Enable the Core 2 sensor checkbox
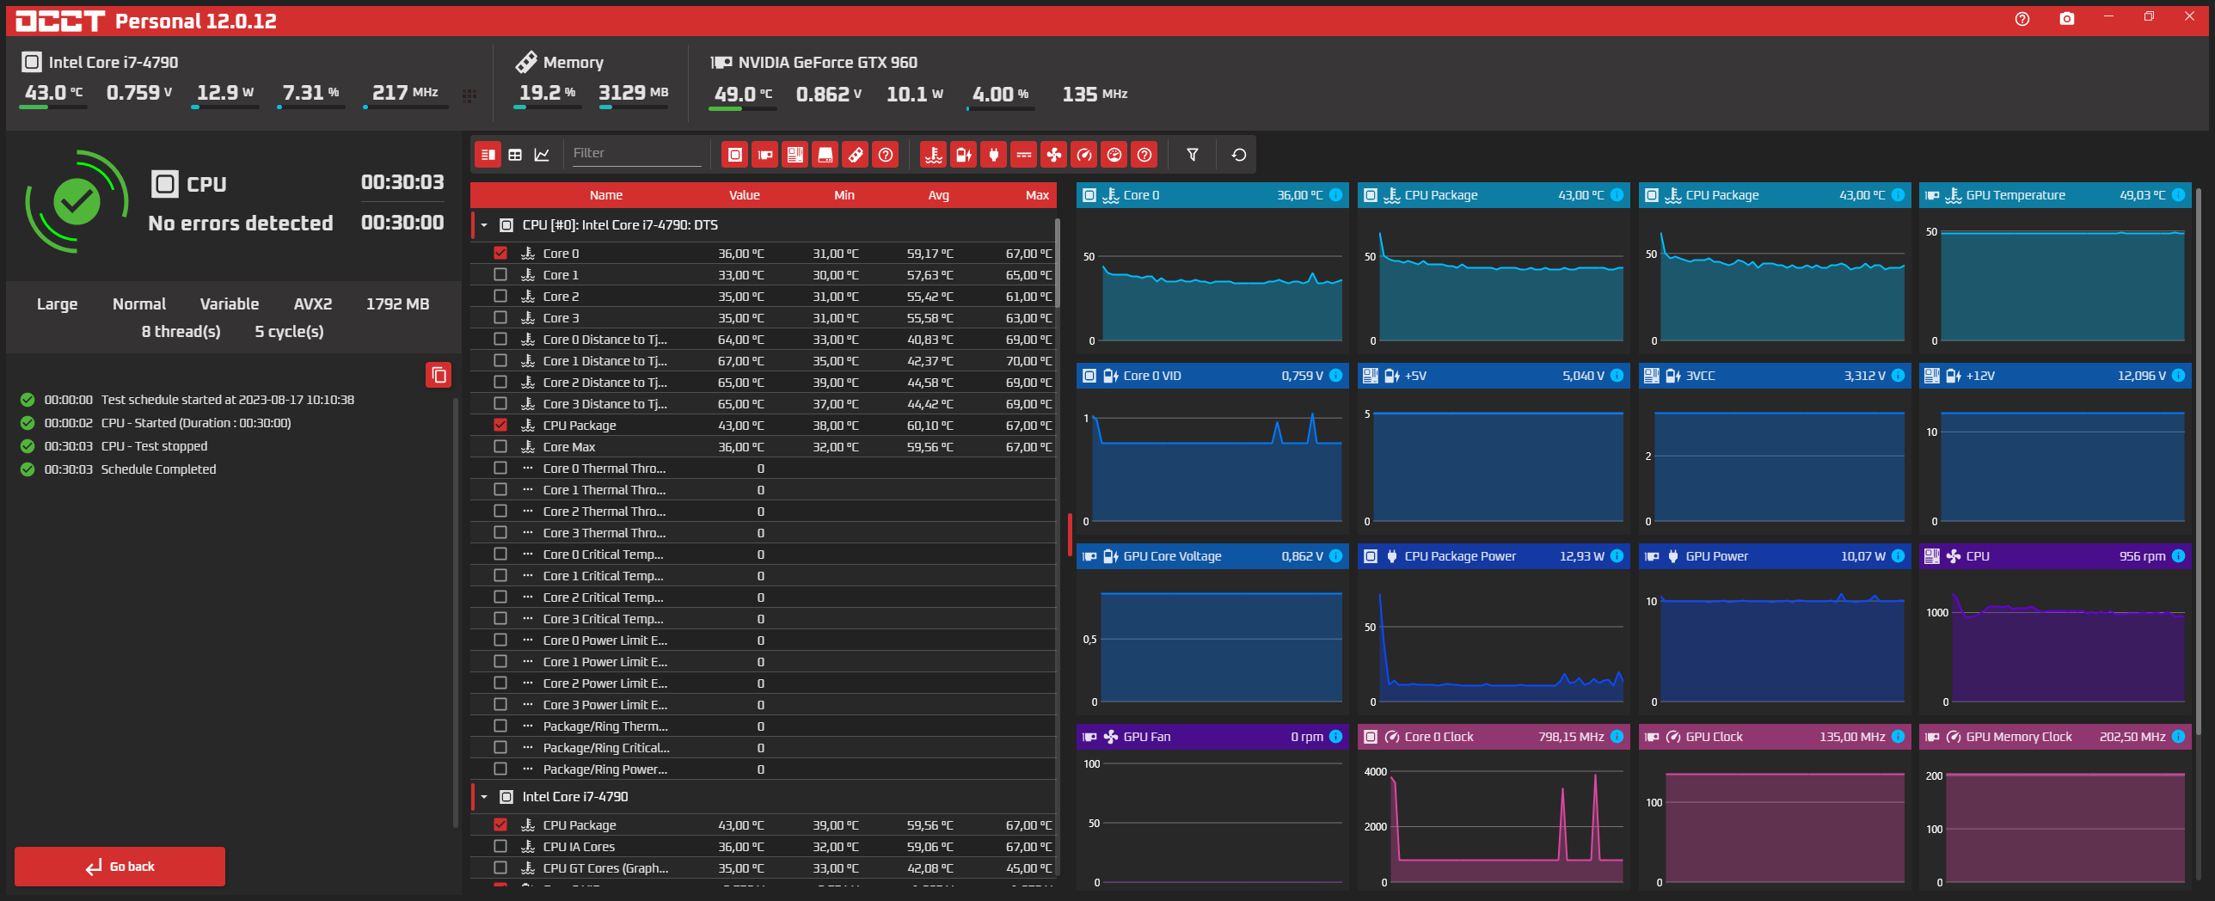The image size is (2215, 901). [x=500, y=297]
